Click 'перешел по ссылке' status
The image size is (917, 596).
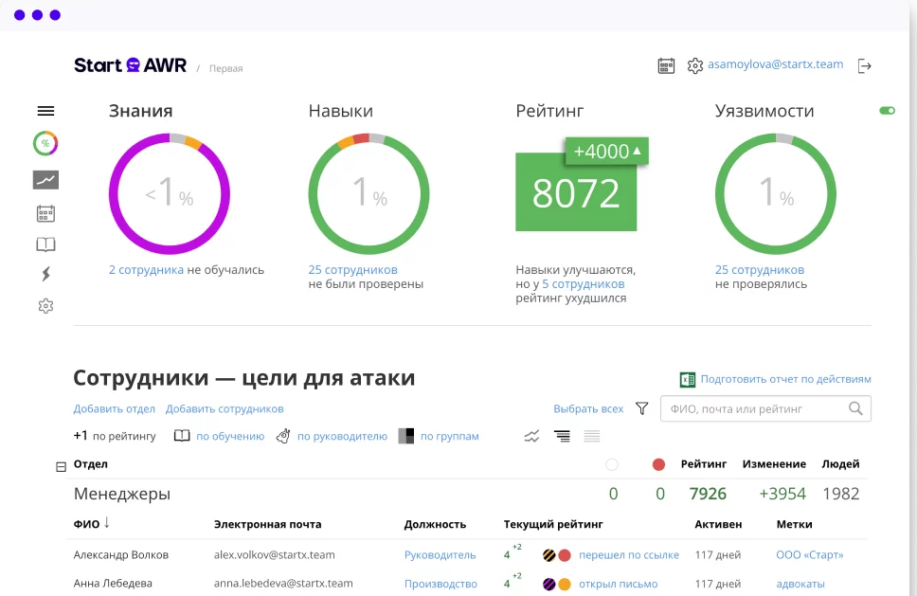(x=629, y=555)
